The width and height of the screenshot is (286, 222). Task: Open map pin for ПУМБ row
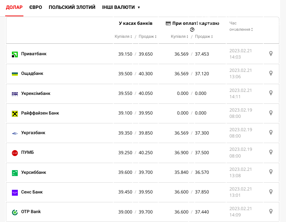[271, 152]
